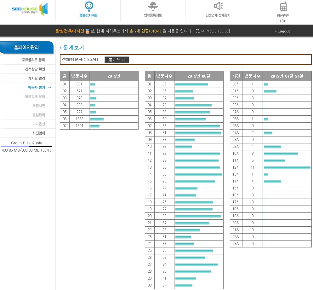Open 포트폴리오 등록 in sidebar
The height and width of the screenshot is (290, 313).
coord(33,60)
